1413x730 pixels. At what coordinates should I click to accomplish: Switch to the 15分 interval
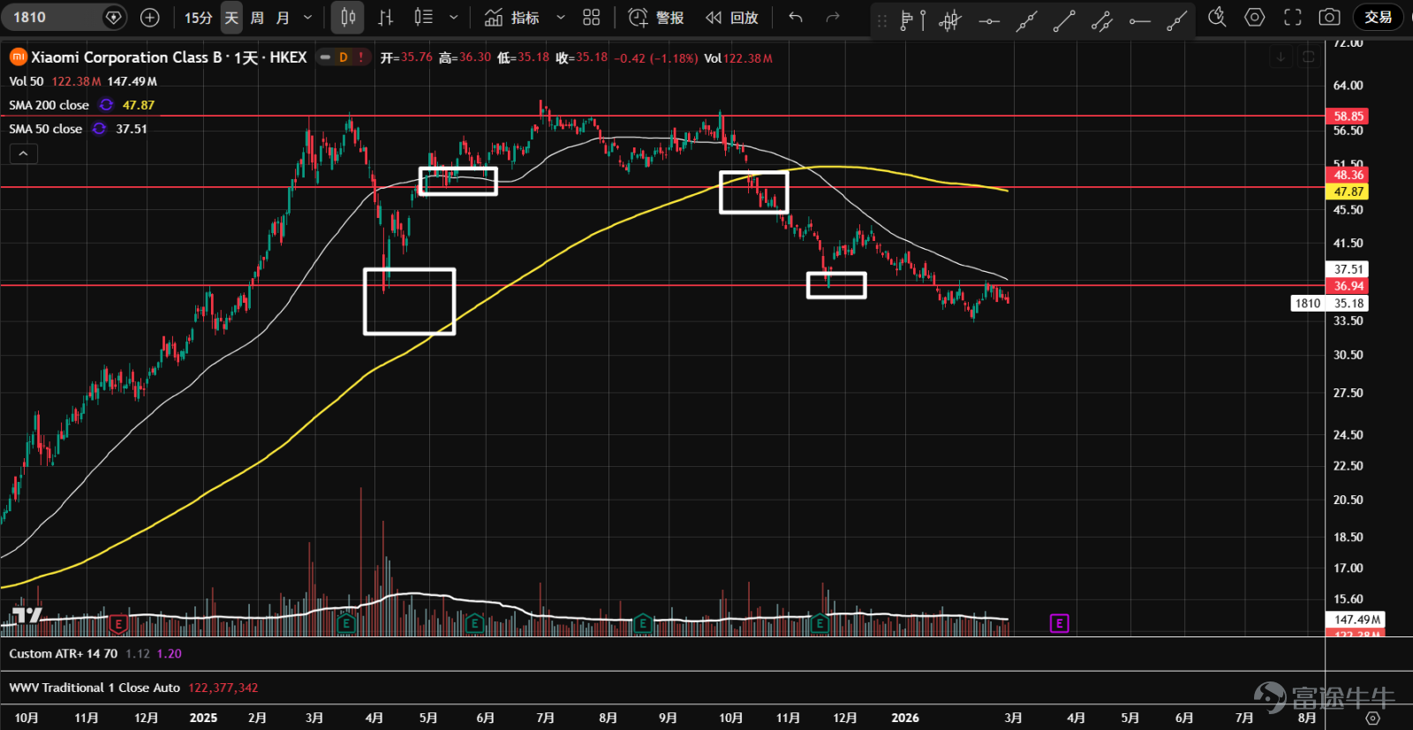point(198,18)
